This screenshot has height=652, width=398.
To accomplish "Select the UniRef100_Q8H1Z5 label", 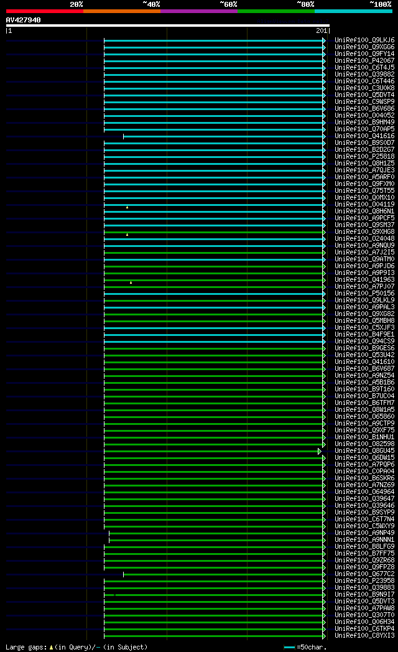I will tap(364, 164).
